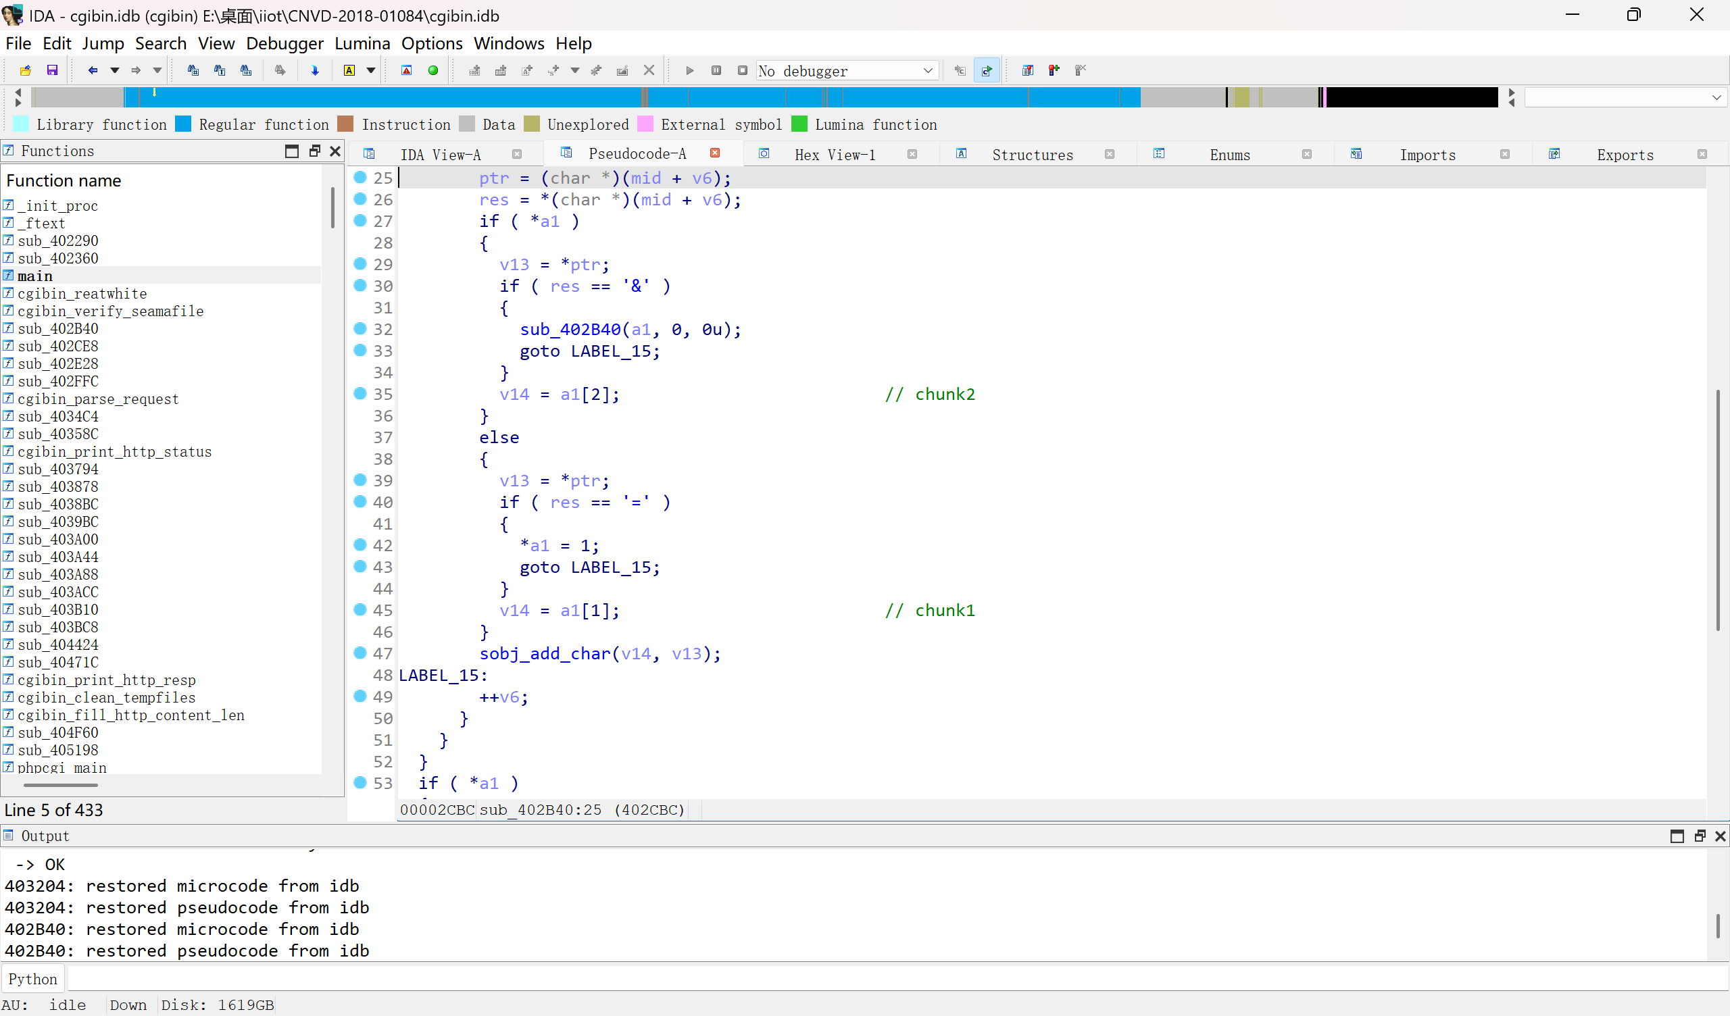The width and height of the screenshot is (1730, 1016).
Task: Click the Python language button
Action: pyautogui.click(x=33, y=979)
